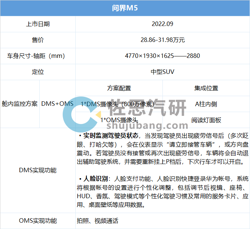
Task: Click the 28.86-31.98万元 price value
Action: tap(162, 40)
